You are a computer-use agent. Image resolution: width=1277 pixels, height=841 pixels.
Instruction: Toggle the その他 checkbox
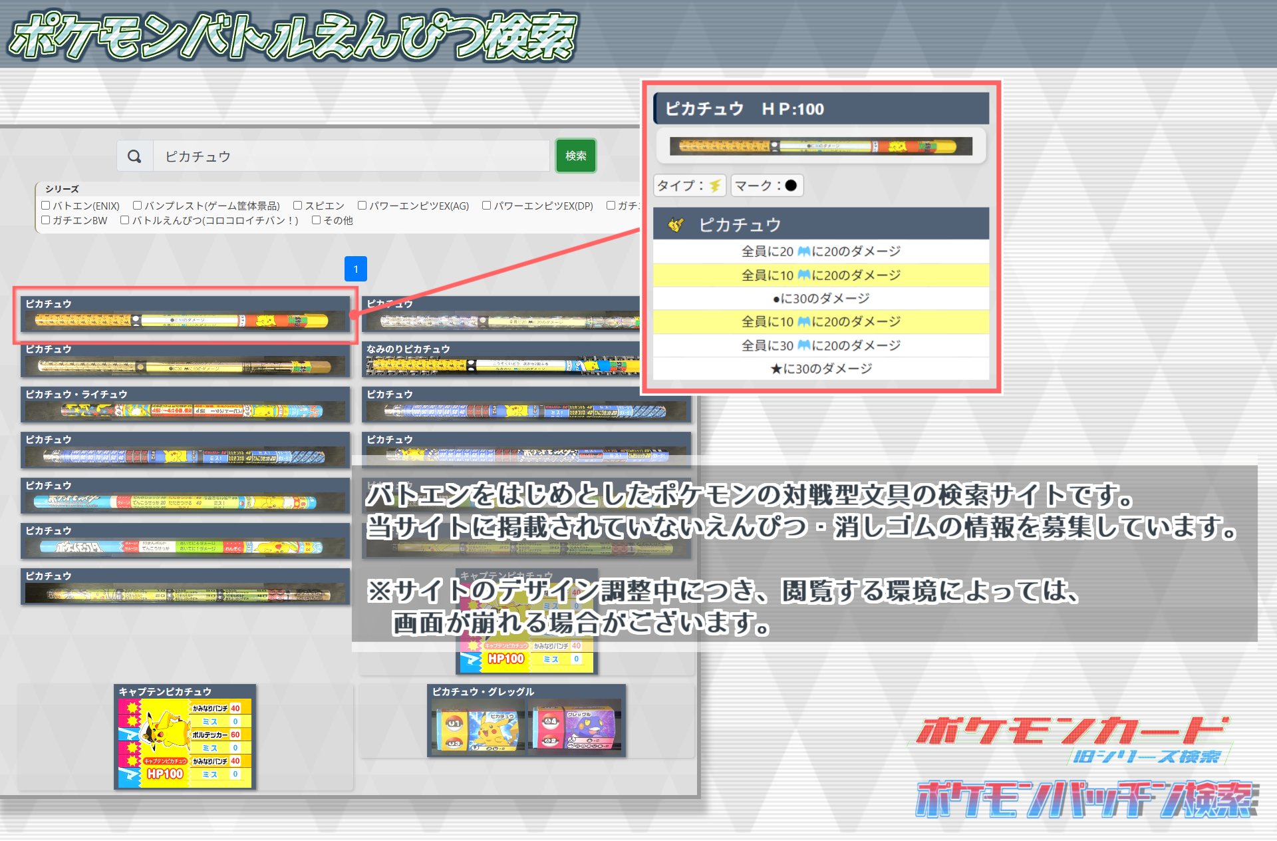(317, 220)
